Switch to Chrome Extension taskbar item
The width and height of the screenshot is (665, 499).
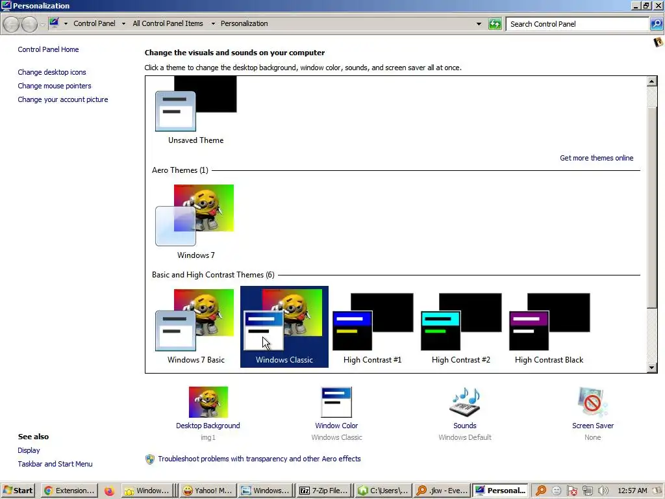pyautogui.click(x=69, y=491)
